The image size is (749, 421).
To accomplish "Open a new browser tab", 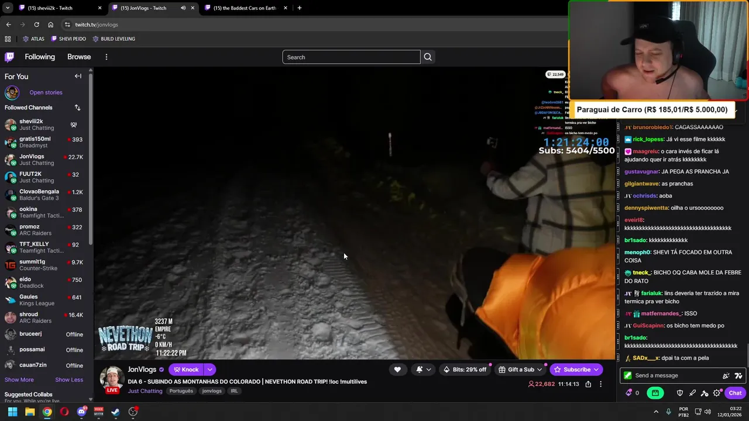I will [300, 8].
